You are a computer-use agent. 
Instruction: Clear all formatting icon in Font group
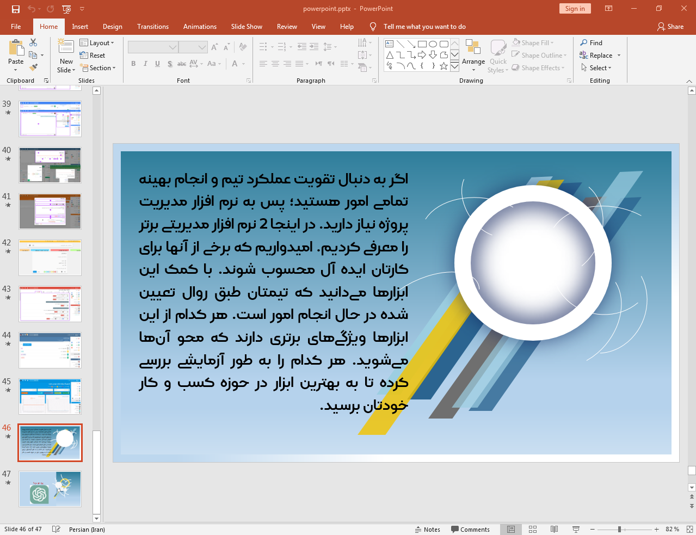click(243, 47)
